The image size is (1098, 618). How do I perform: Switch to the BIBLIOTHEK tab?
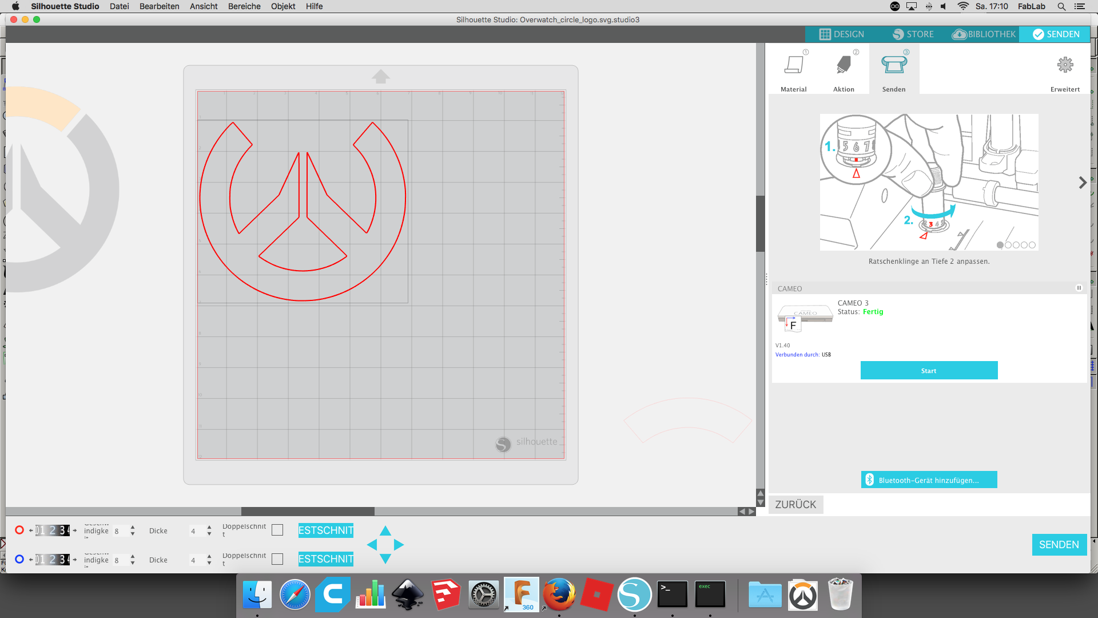[x=984, y=34]
